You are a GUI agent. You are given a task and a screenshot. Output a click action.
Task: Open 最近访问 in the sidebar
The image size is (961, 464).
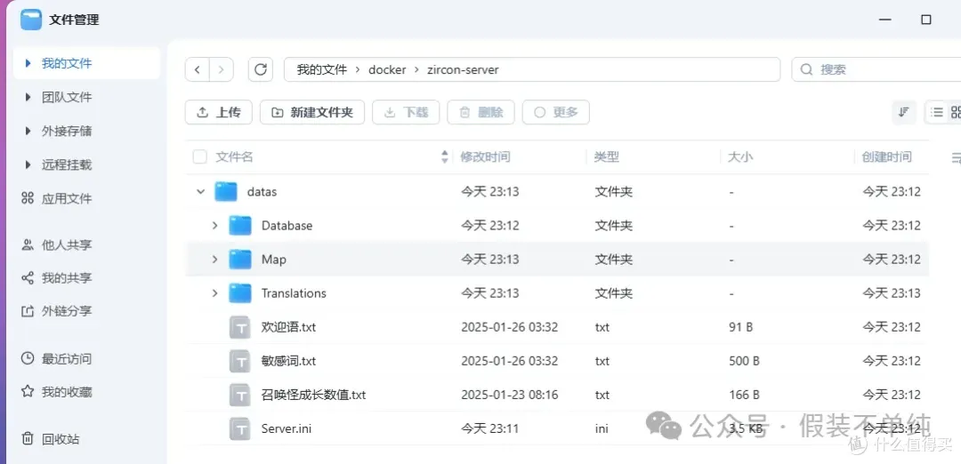pos(66,359)
